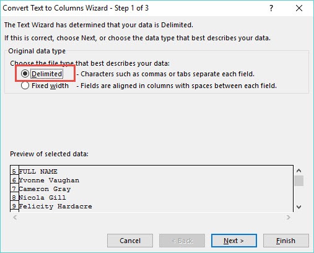
Task: Click the preview scroll down arrow
Action: click(x=299, y=206)
